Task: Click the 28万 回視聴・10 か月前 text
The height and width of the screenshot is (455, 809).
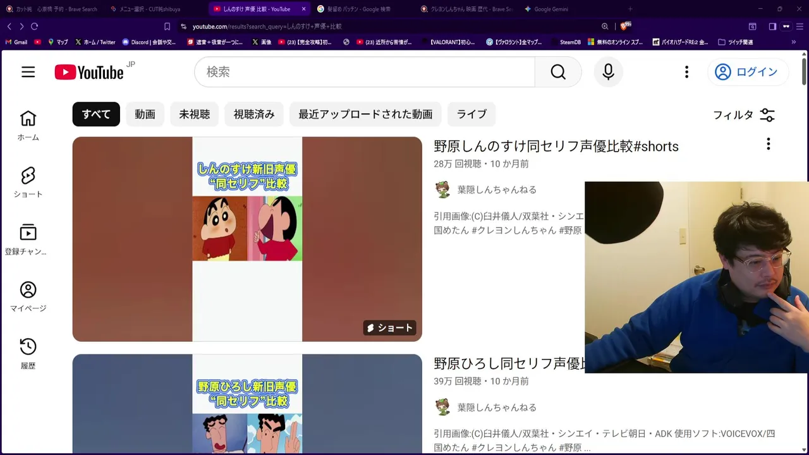Action: point(481,164)
